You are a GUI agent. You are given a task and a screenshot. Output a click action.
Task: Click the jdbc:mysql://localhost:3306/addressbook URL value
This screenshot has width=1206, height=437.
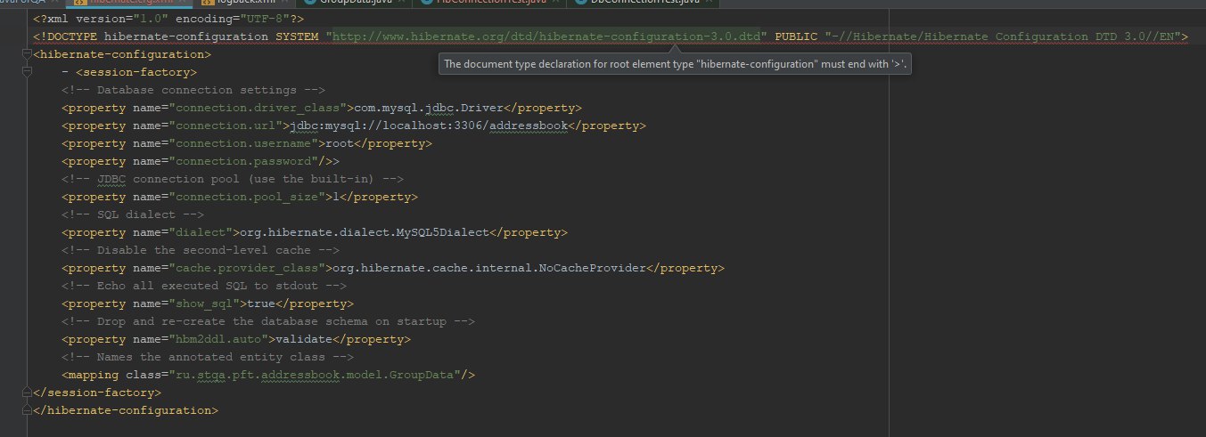pos(429,125)
